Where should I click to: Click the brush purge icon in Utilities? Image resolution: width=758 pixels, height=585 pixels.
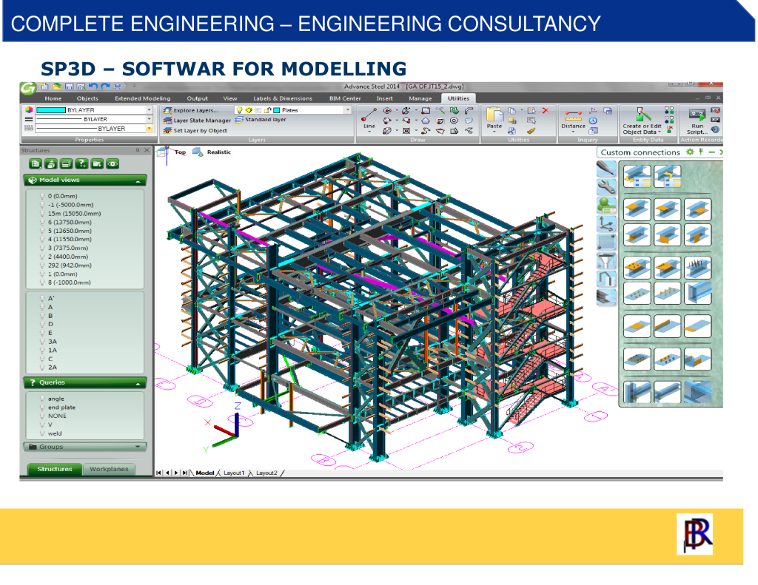[x=531, y=130]
